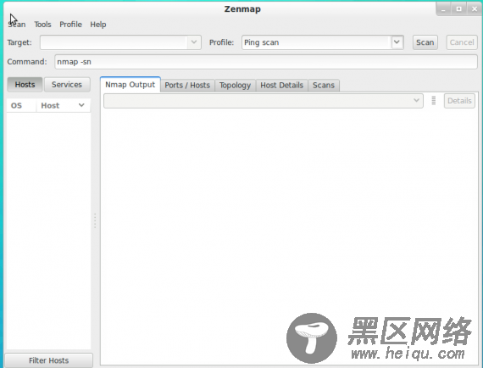Start the scan with Scan button

425,42
